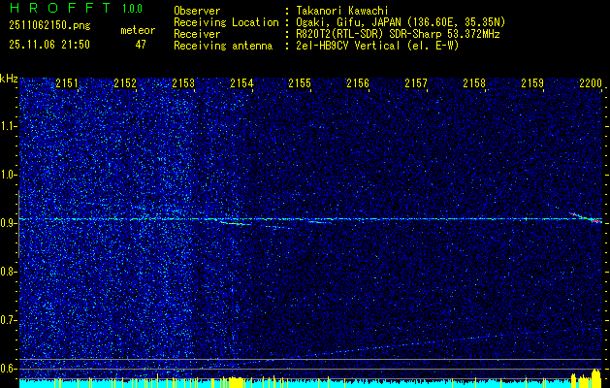
Task: Click the date stamp 25.11.06 21:50
Action: (x=49, y=45)
